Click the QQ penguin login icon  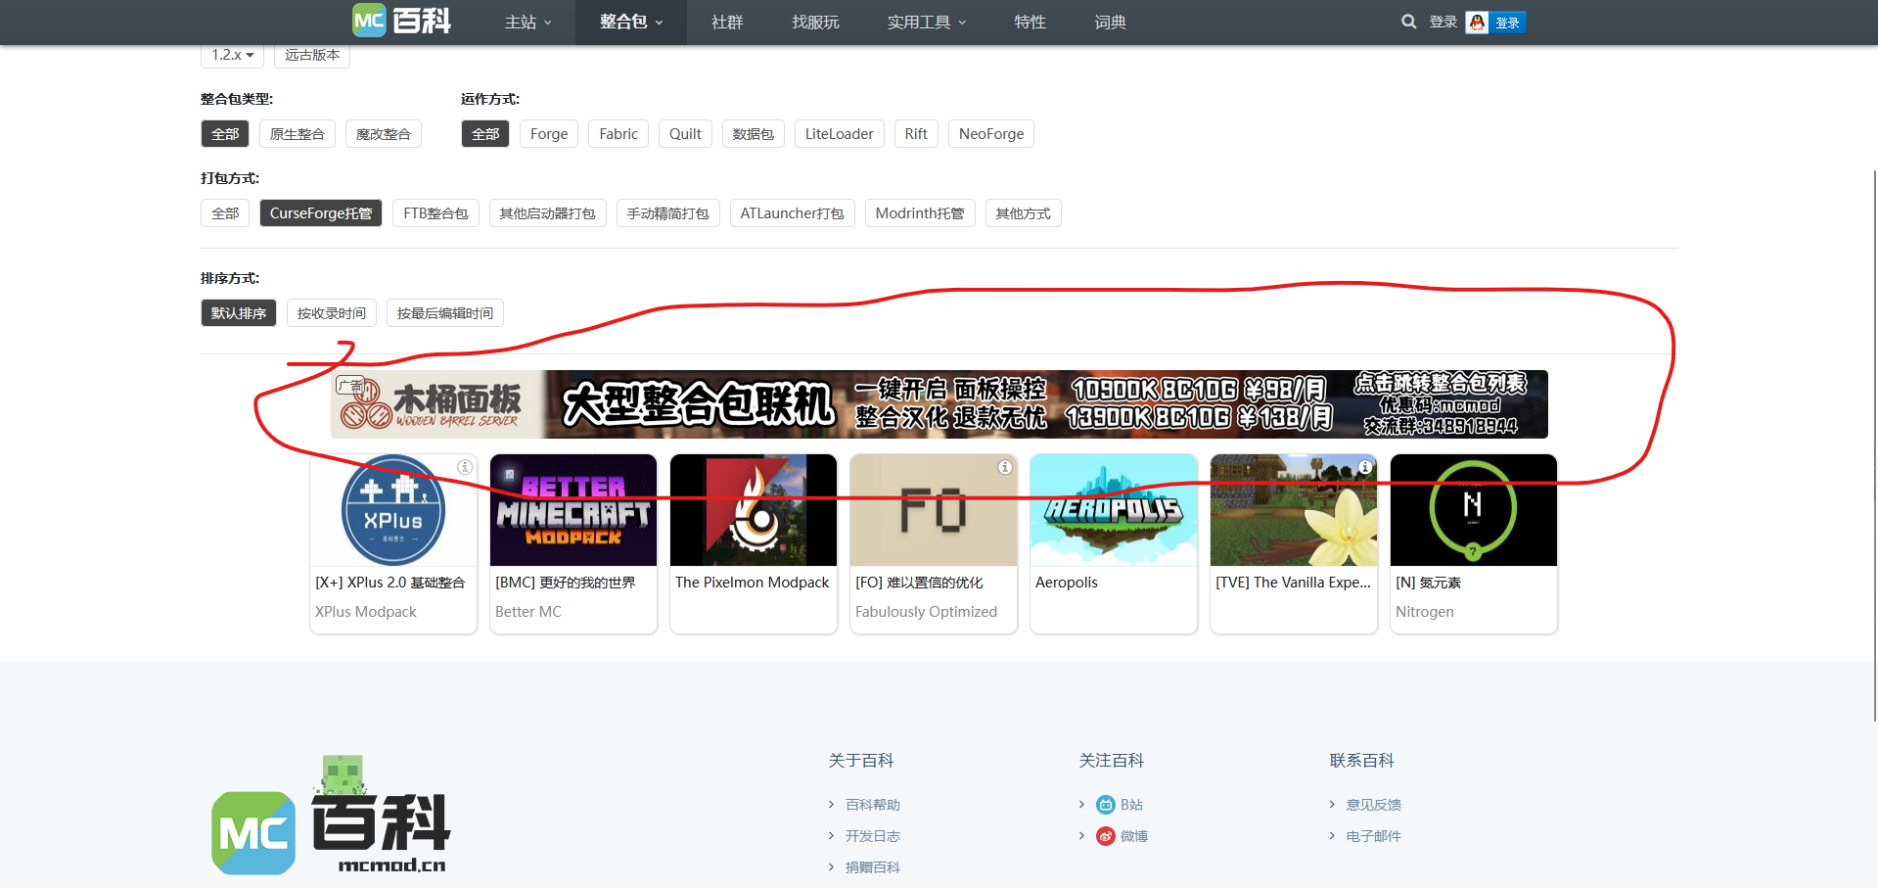click(1477, 23)
